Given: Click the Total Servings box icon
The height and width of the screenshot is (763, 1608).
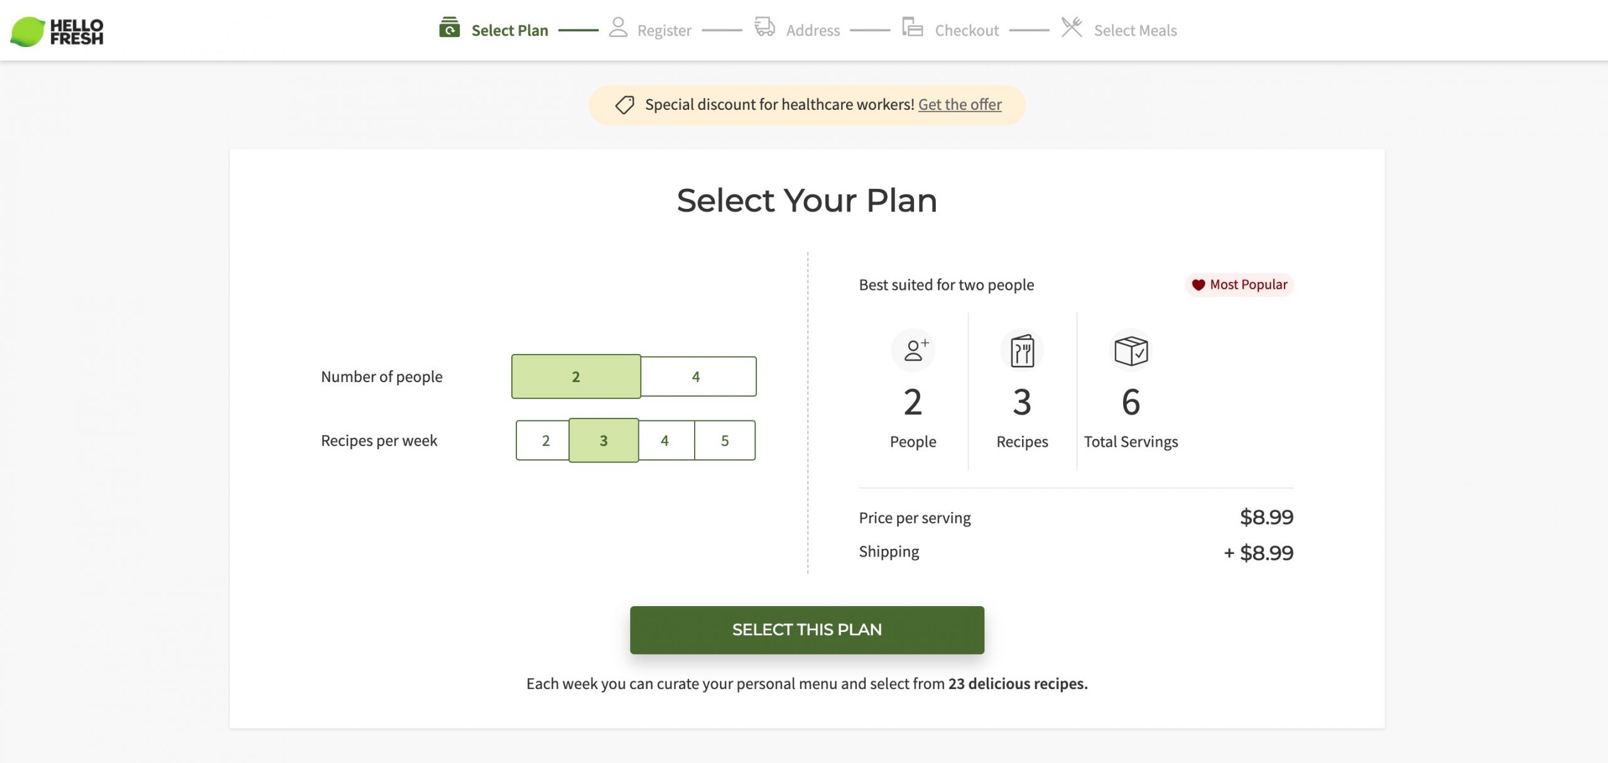Looking at the screenshot, I should pos(1131,350).
